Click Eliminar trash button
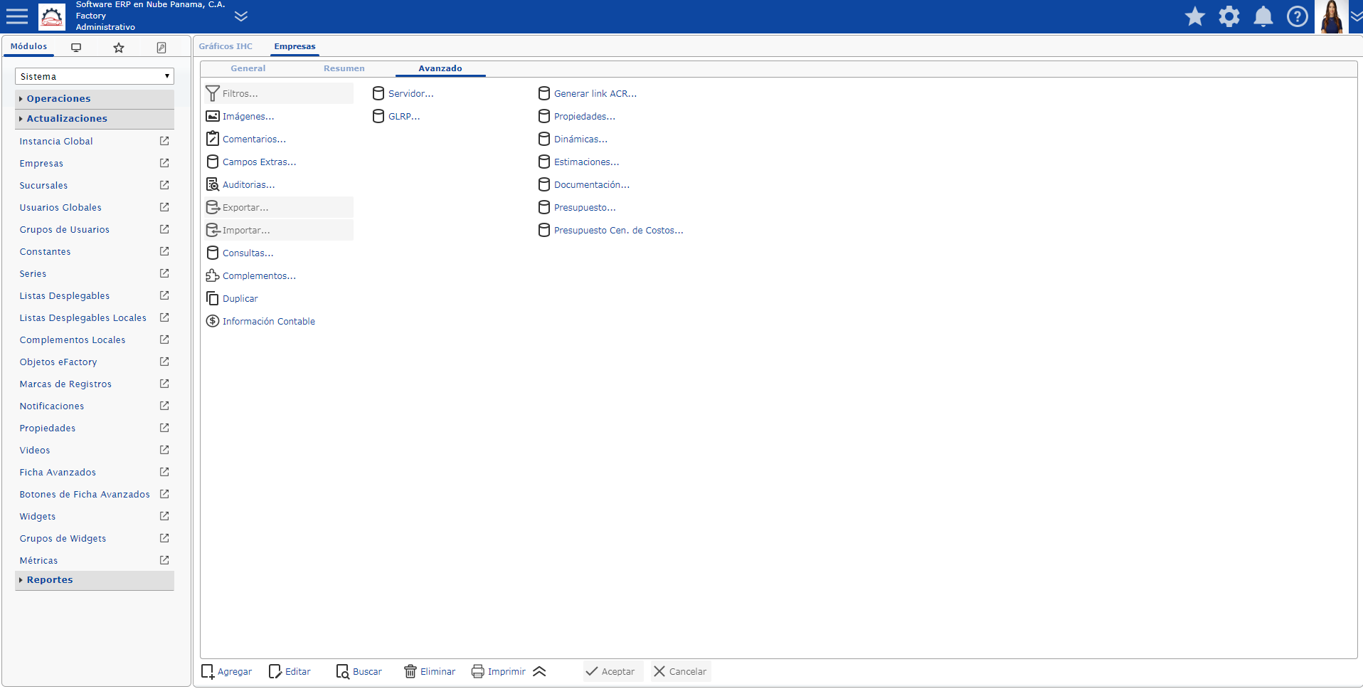The image size is (1363, 689). tap(430, 671)
